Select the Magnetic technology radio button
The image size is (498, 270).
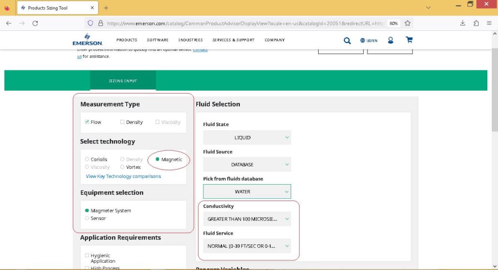point(157,159)
